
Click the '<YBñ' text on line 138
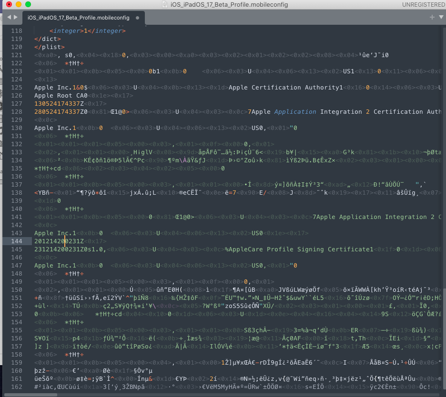pos(44,193)
